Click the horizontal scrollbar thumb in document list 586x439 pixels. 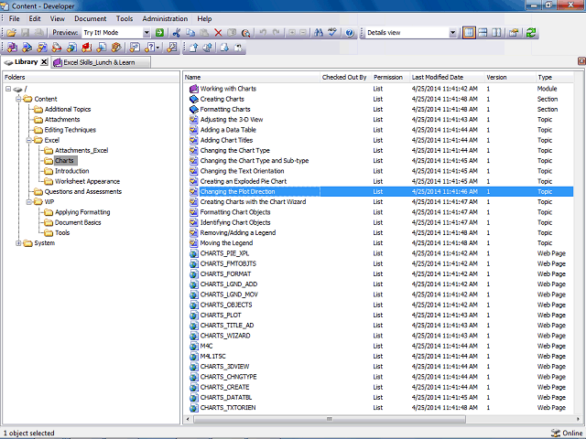pos(330,419)
